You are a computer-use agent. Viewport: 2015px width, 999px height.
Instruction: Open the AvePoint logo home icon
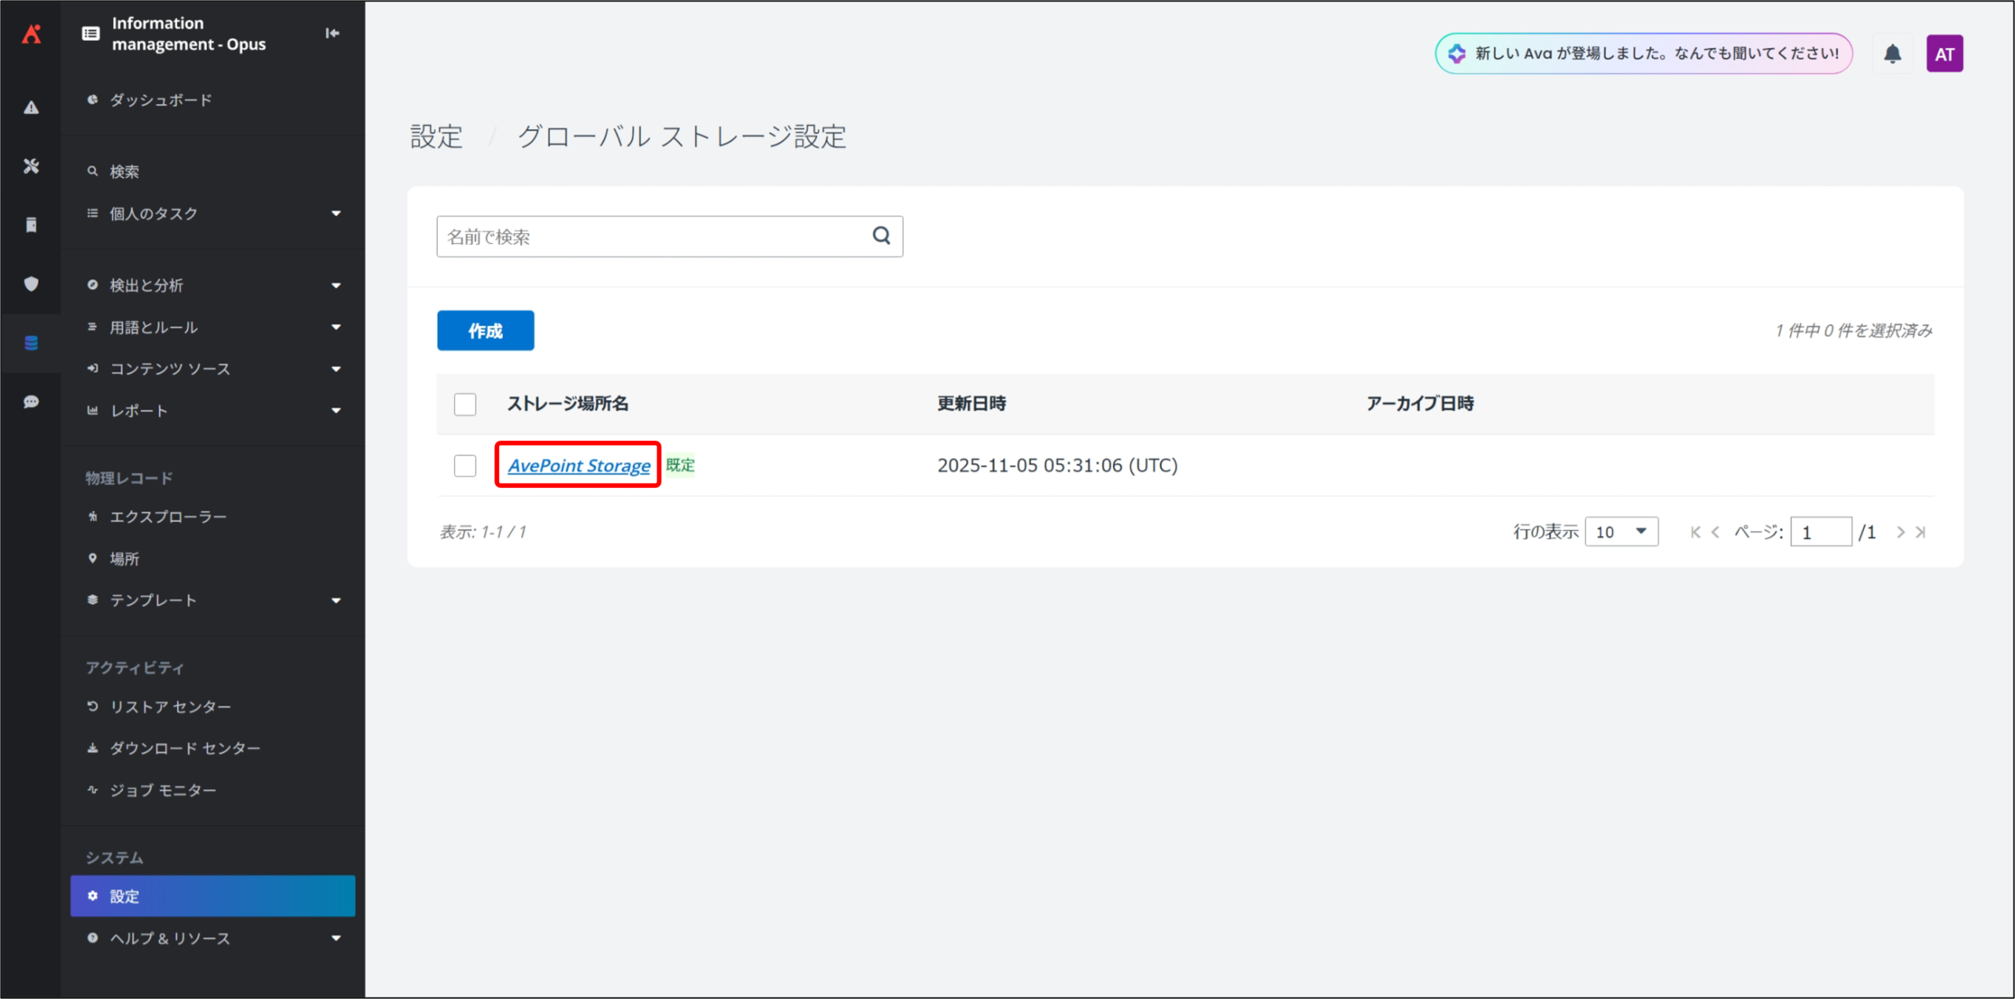pos(31,34)
